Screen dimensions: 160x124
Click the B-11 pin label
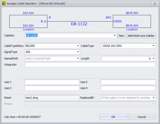[x=44, y=21]
